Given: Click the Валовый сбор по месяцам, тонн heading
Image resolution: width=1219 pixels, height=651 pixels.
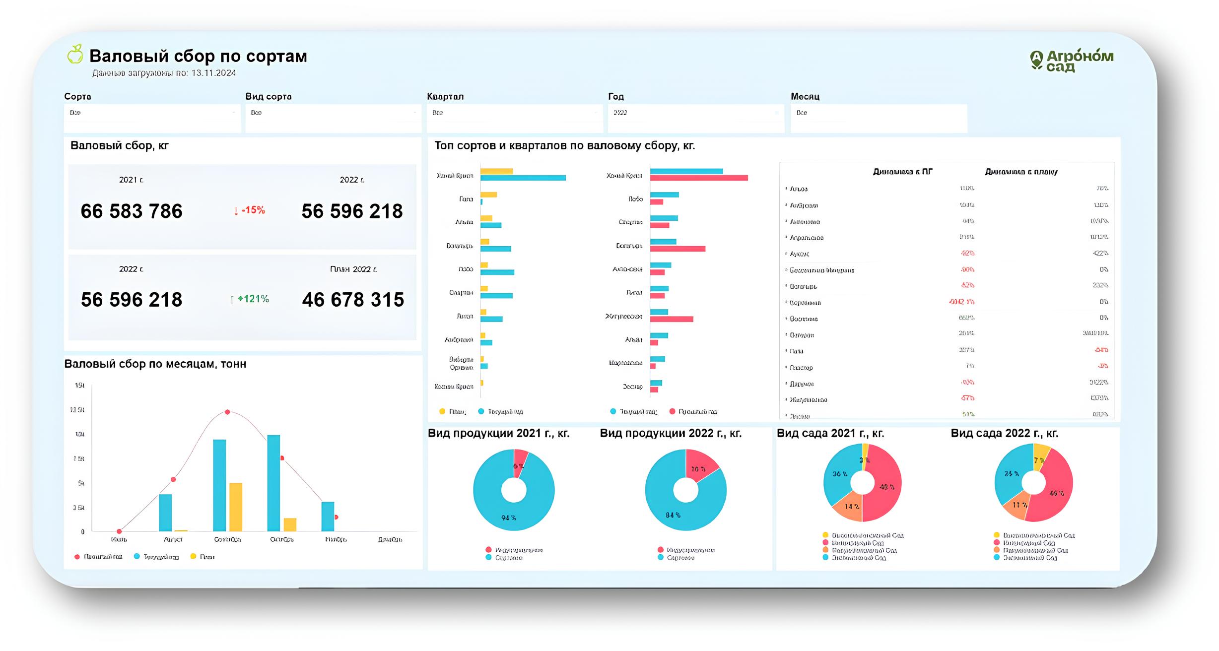Looking at the screenshot, I should coord(155,364).
